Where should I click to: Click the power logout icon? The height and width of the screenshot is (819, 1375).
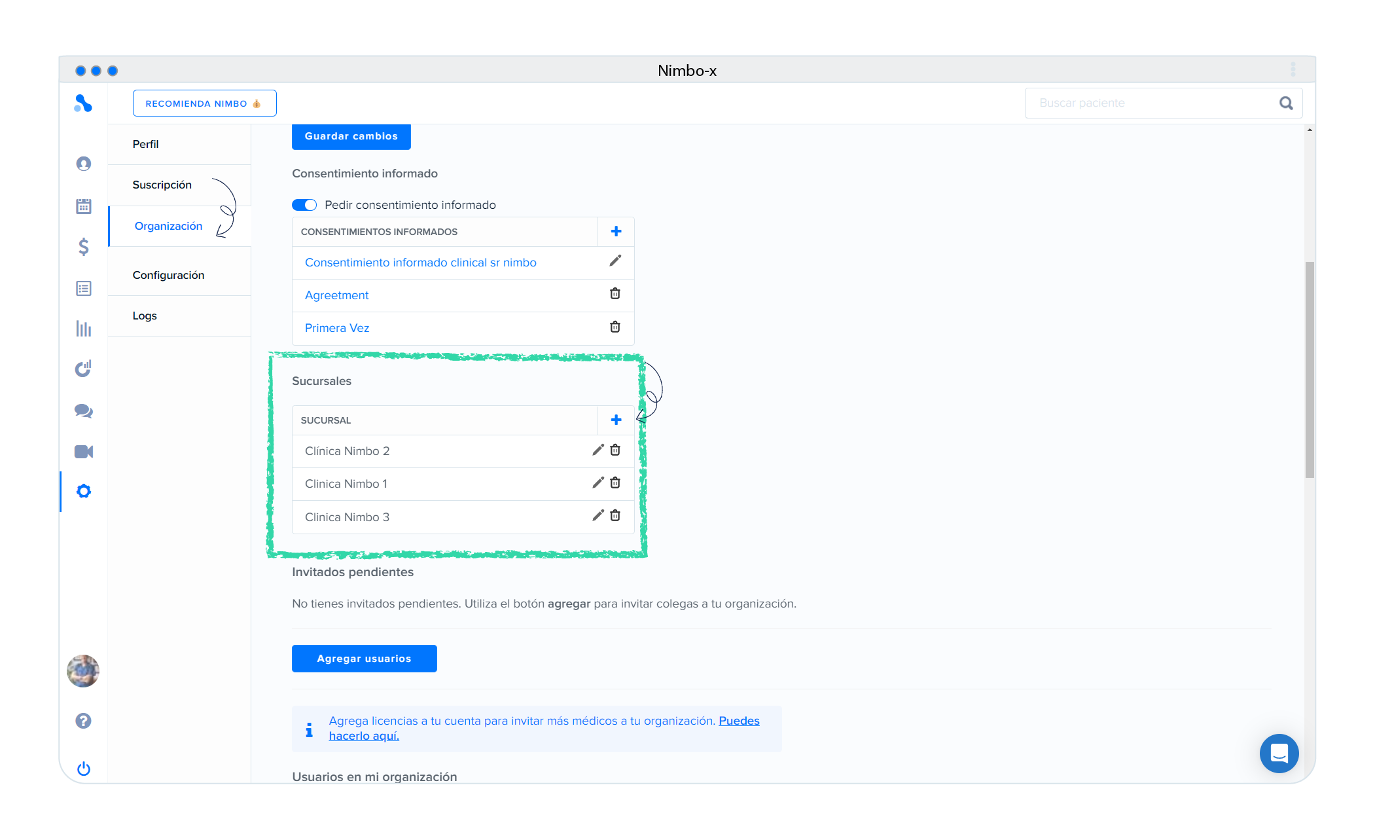pyautogui.click(x=83, y=769)
